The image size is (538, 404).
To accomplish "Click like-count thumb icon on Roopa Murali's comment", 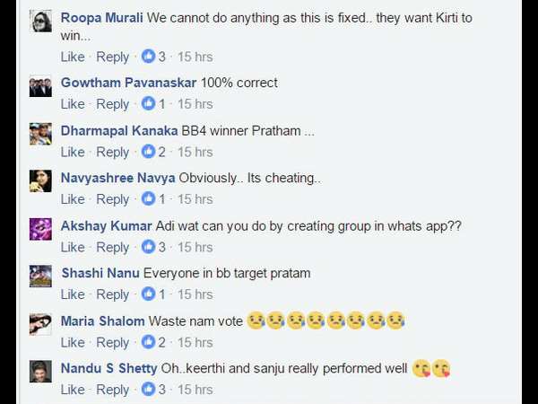I will (x=148, y=57).
